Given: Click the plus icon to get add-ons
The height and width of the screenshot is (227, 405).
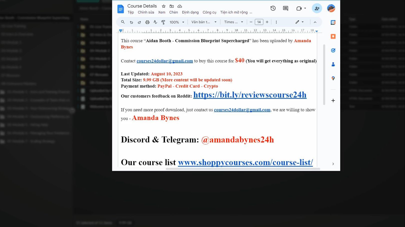Looking at the screenshot, I should pos(333,101).
